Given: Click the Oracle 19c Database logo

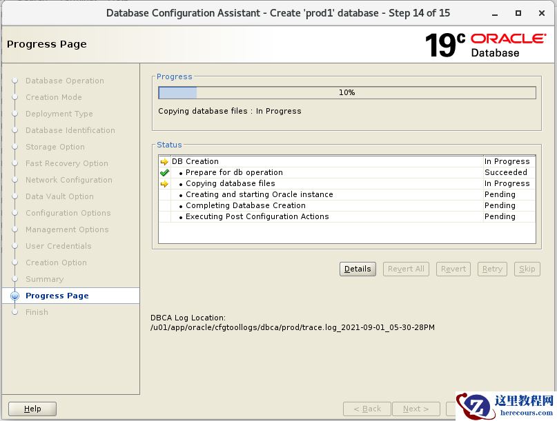Looking at the screenshot, I should (485, 45).
